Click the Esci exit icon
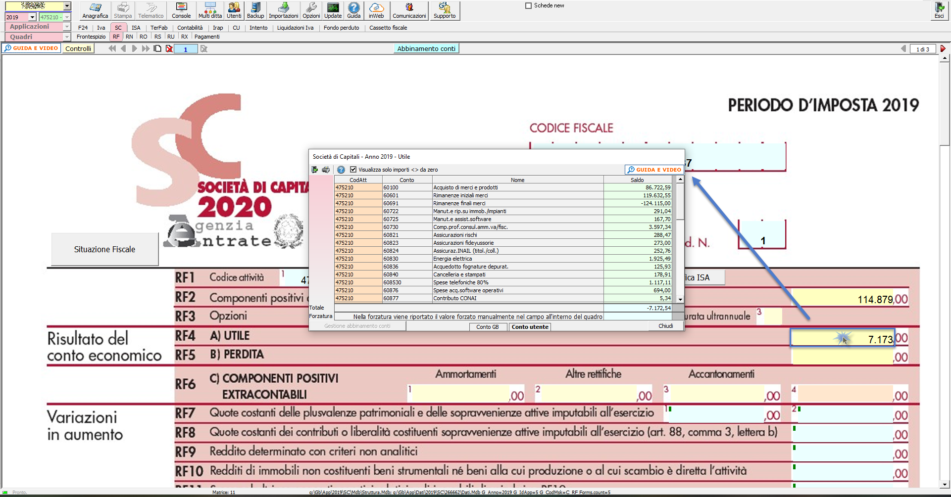This screenshot has width=951, height=497. coord(939,10)
